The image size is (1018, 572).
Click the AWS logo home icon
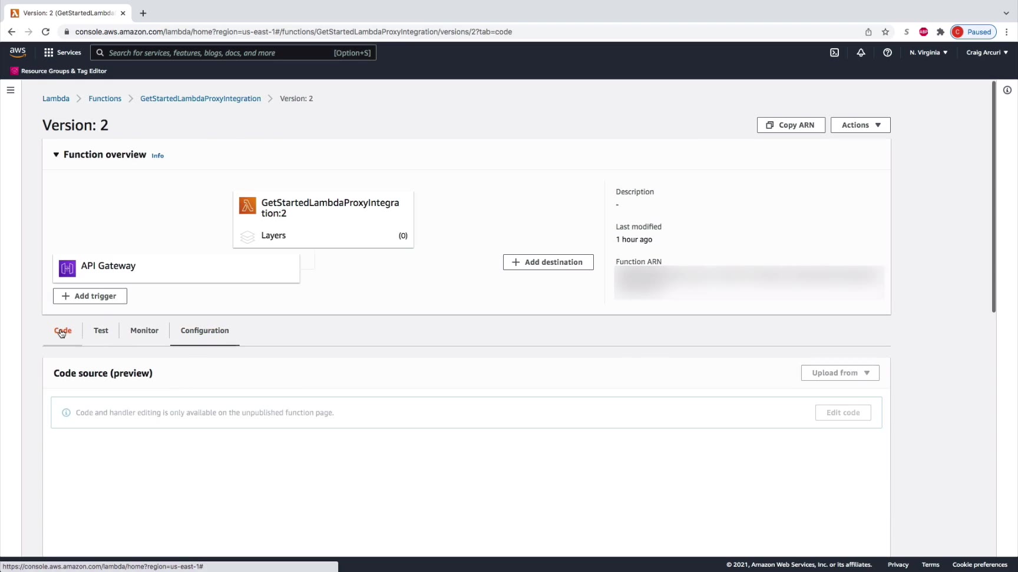coord(18,52)
